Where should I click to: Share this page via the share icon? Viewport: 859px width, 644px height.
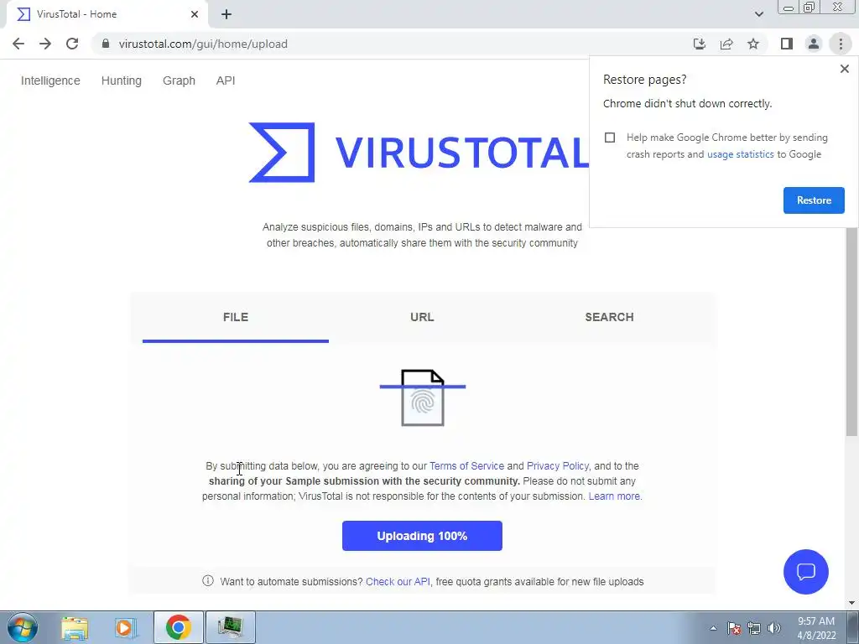[726, 44]
